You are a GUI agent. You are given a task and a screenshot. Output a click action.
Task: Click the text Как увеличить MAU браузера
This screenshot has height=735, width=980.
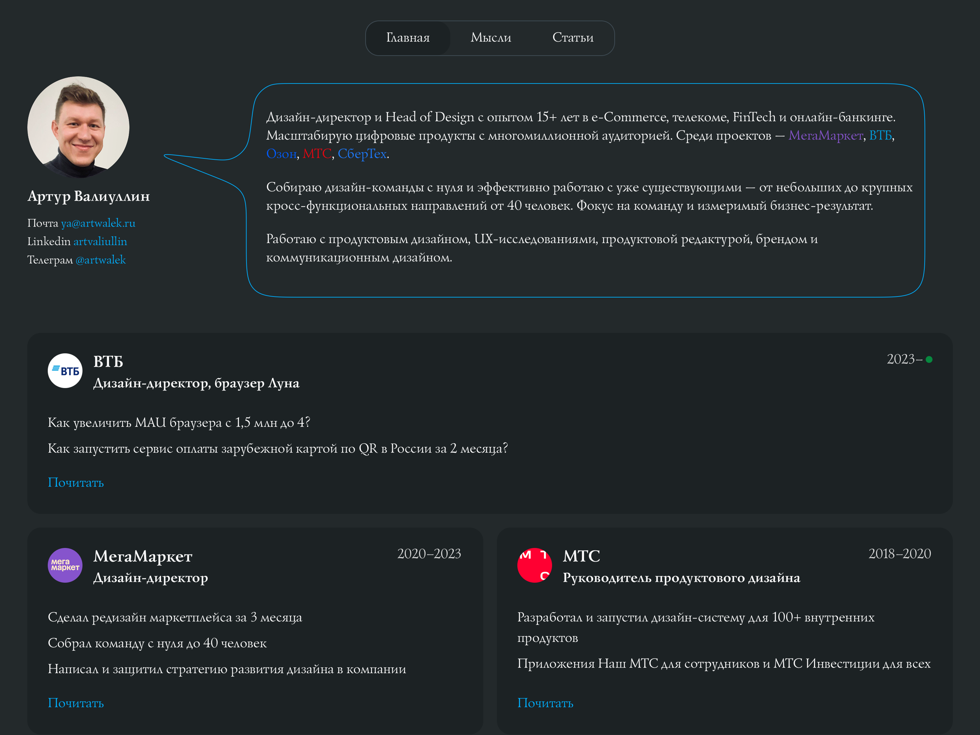[x=179, y=423]
